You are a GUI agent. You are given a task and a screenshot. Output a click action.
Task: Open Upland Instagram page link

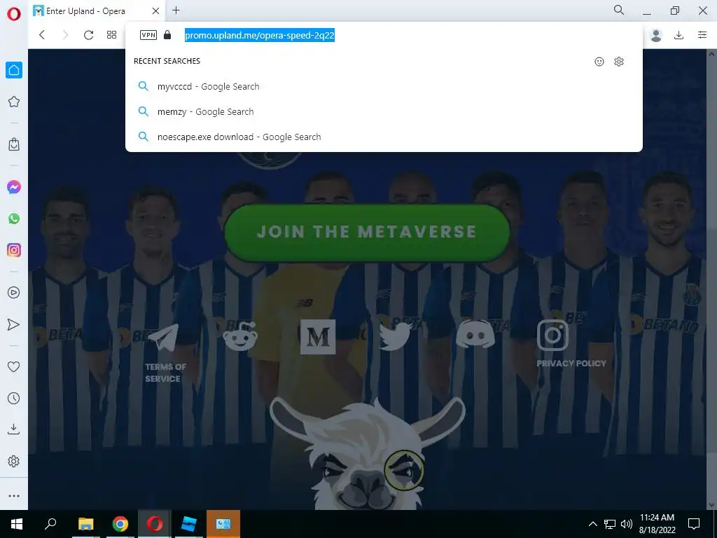point(552,336)
